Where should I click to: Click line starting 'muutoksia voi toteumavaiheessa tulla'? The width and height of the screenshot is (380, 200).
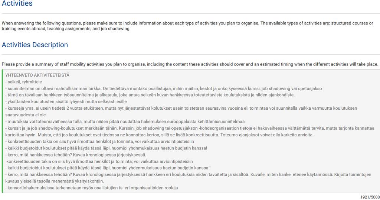coord(125,121)
